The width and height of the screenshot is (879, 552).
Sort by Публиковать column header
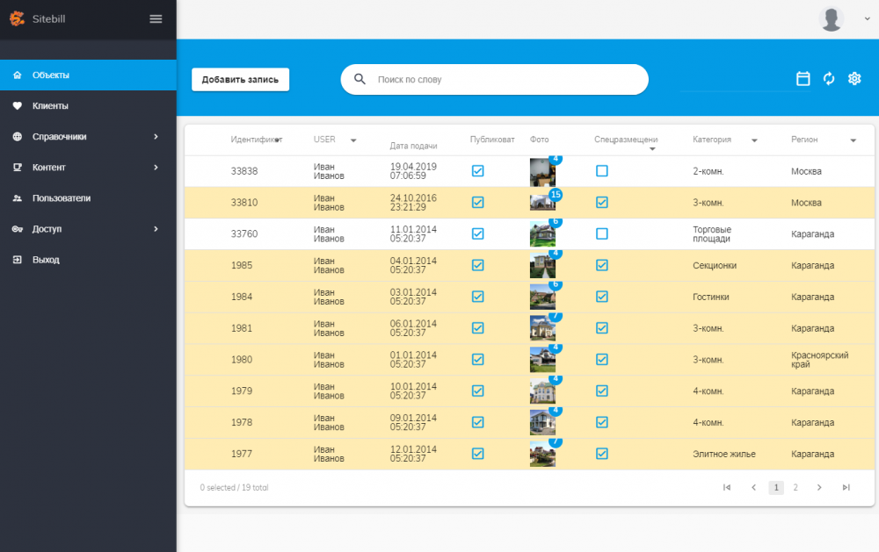tap(492, 140)
